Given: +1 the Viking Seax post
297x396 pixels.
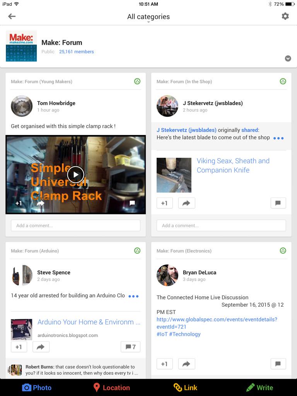Looking at the screenshot, I should (165, 203).
